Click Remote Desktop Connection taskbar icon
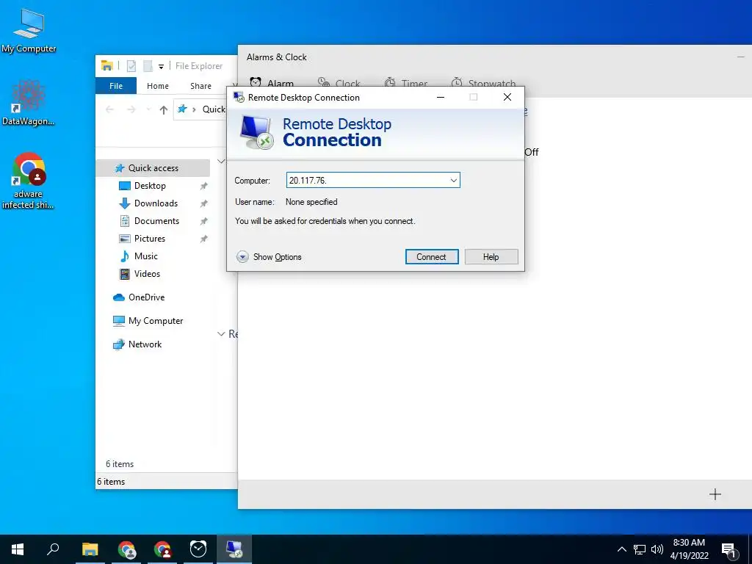 point(234,549)
